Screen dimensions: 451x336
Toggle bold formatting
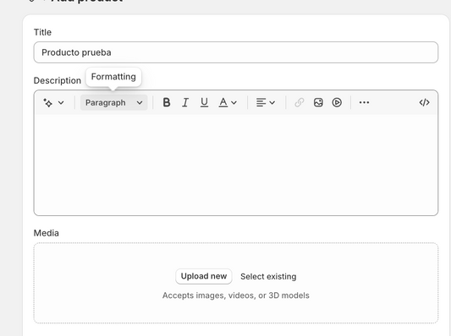[x=166, y=102]
